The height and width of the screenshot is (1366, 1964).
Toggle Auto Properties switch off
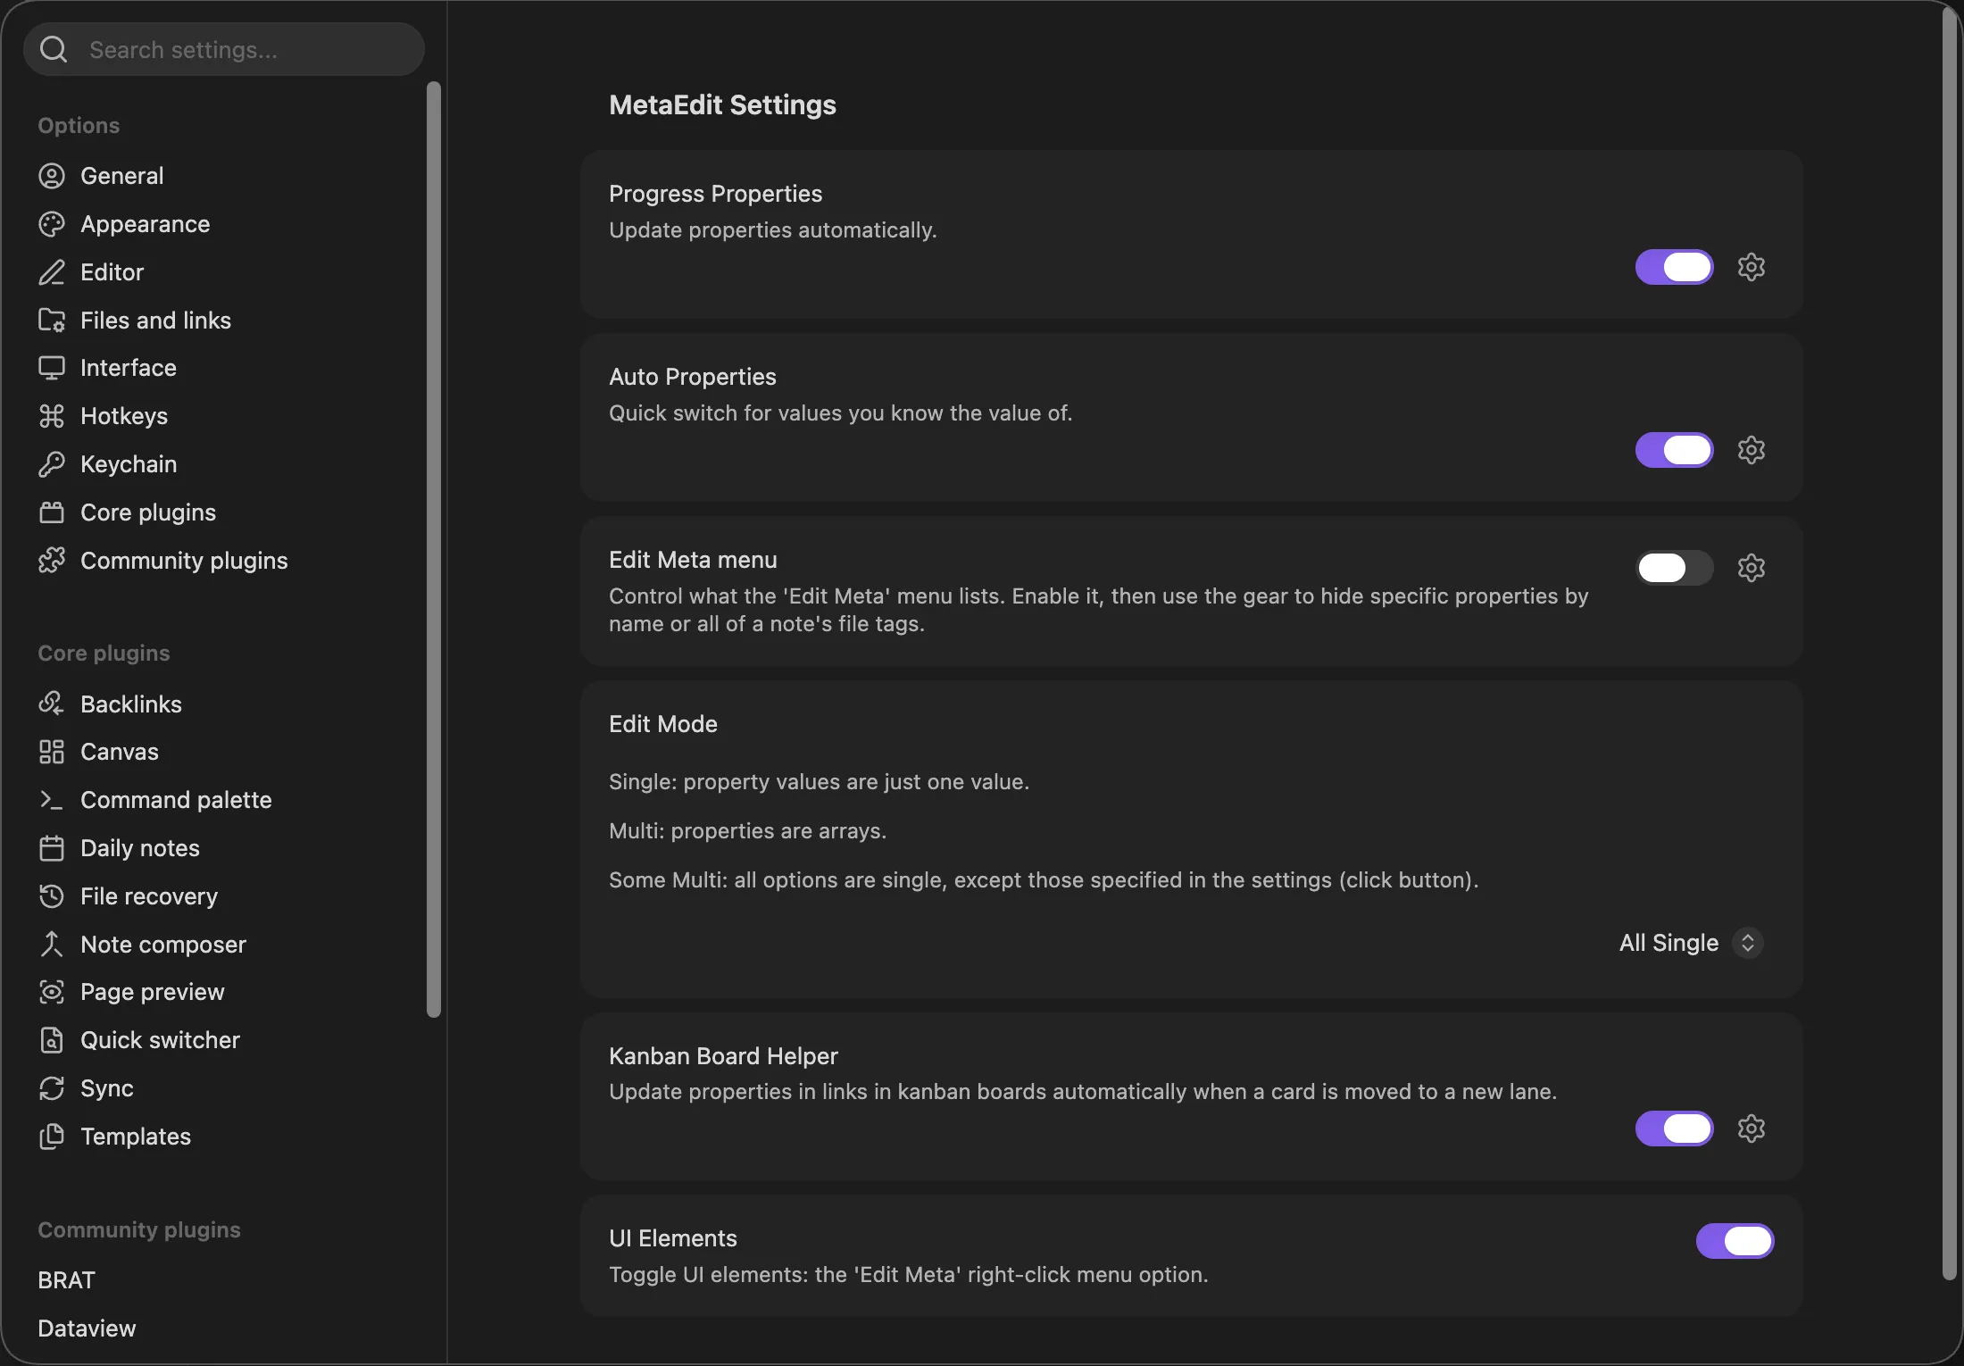coord(1674,450)
